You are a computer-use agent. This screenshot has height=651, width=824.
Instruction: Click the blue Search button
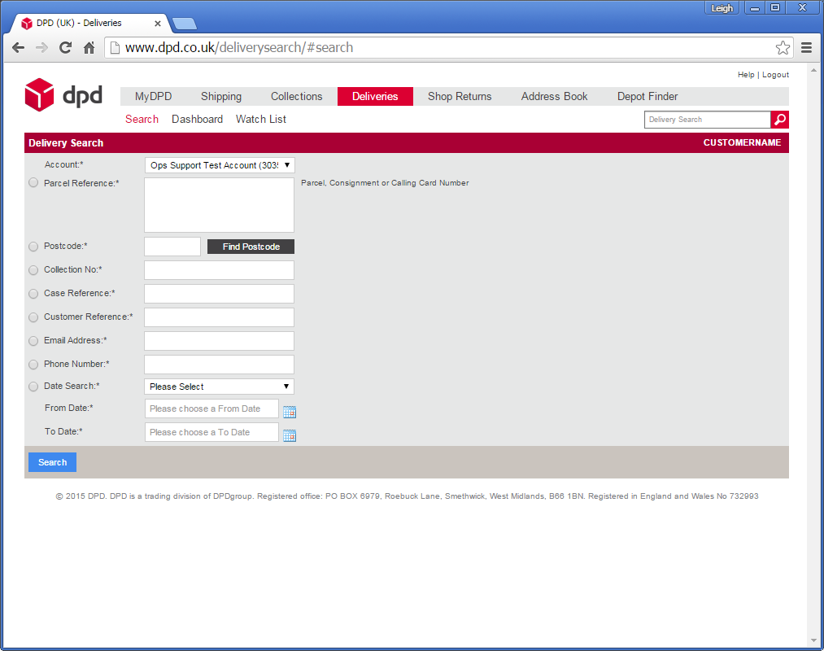tap(53, 462)
